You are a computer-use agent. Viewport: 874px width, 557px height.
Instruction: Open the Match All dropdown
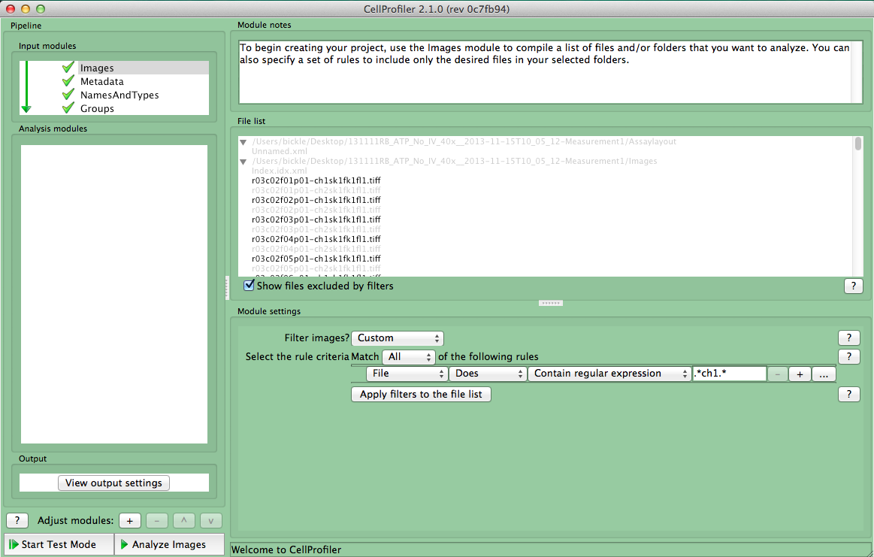tap(409, 357)
